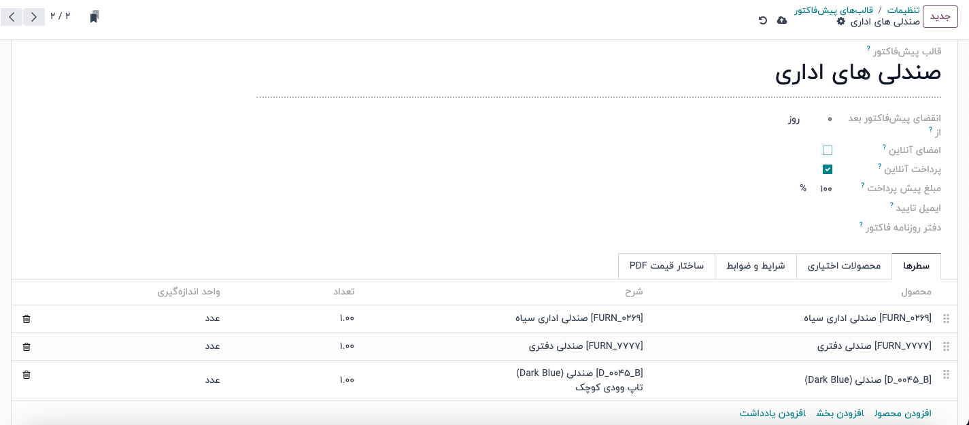Delete the FURN_7777 office chair line

point(27,347)
